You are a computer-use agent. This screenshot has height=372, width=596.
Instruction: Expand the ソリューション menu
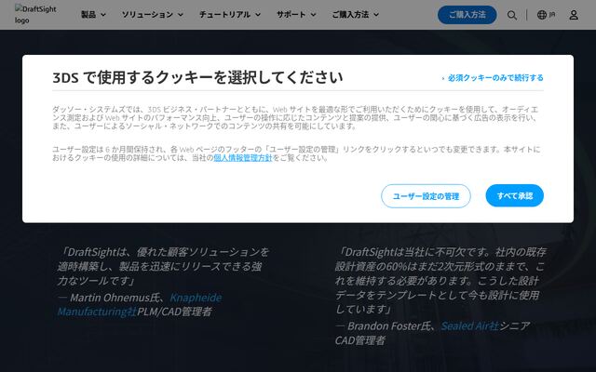[x=153, y=15]
